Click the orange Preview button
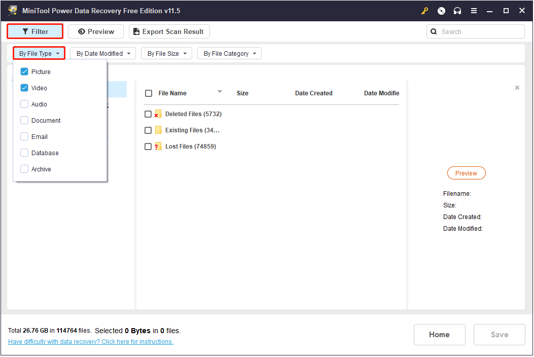 click(466, 173)
